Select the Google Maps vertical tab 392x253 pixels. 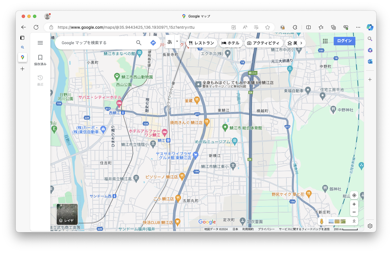click(x=23, y=57)
